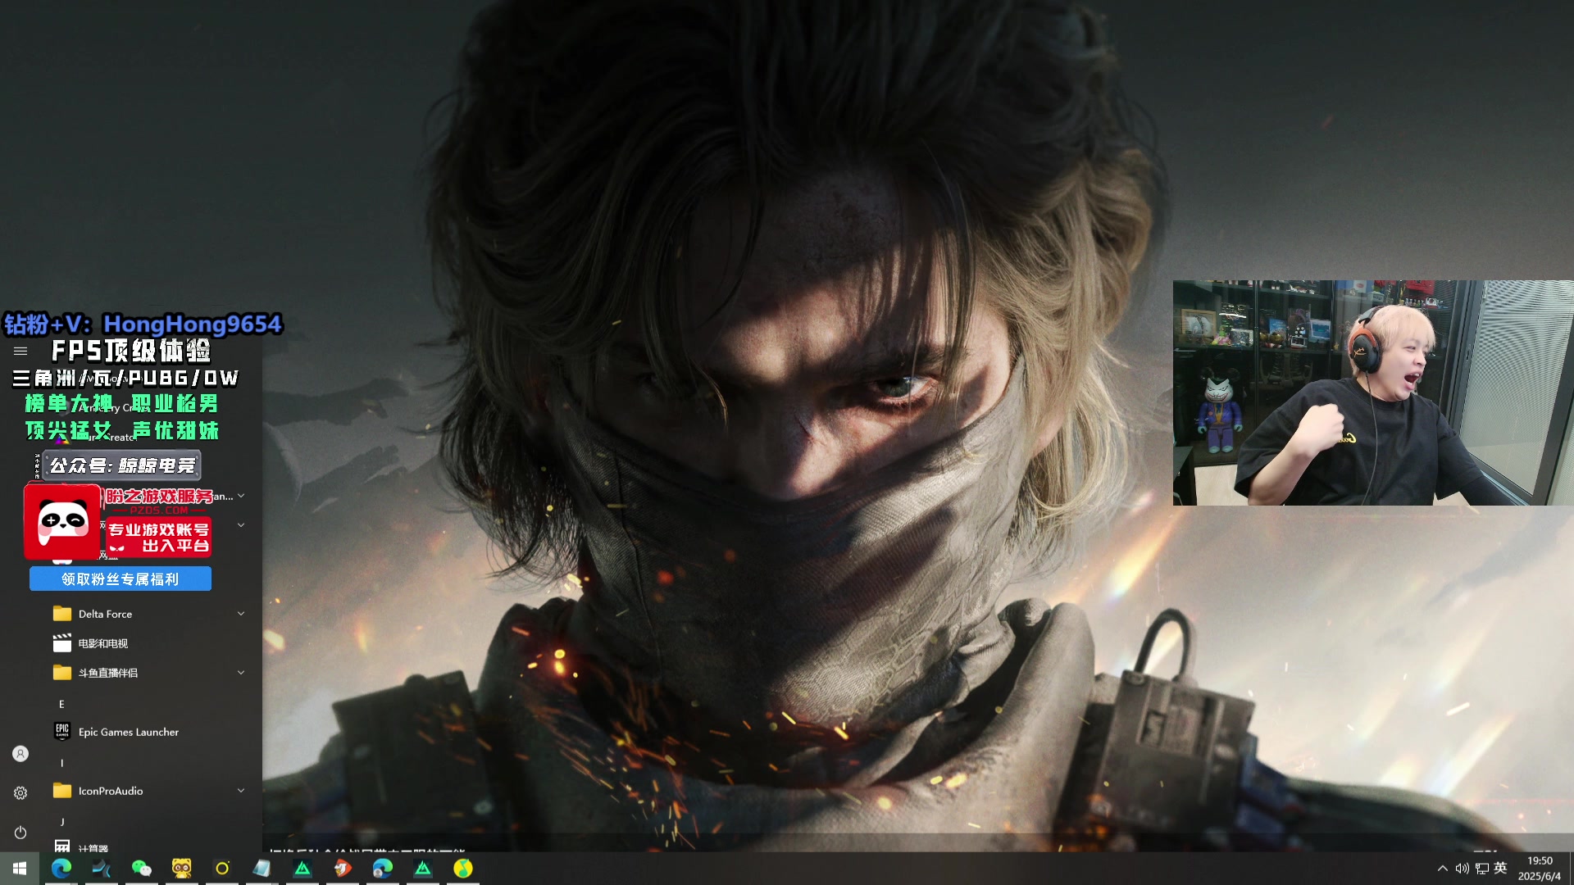Show hidden system tray icons
Viewport: 1574px width, 885px height.
tap(1443, 868)
